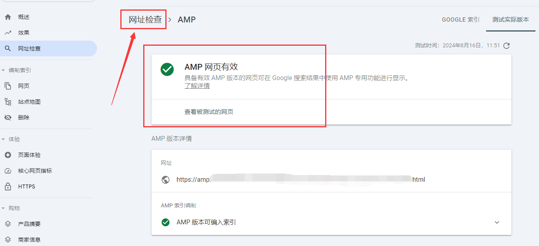Click the padlock icon beside HTTPS

pos(7,186)
